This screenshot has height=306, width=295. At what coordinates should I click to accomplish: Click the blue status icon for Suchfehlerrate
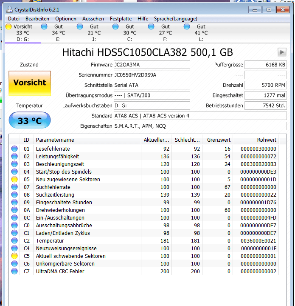point(14,187)
